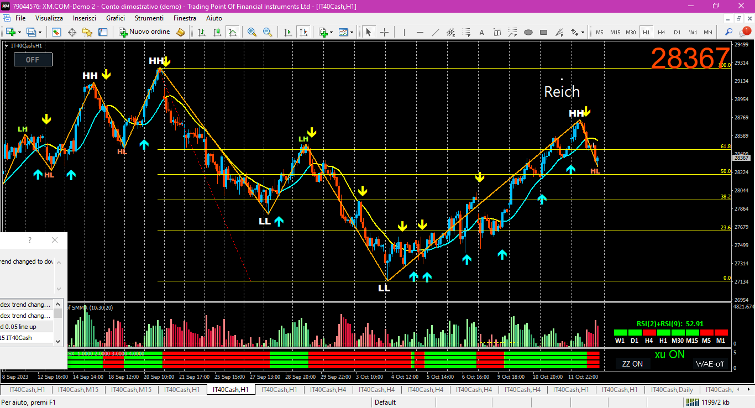Toggle chart shift button

(303, 32)
